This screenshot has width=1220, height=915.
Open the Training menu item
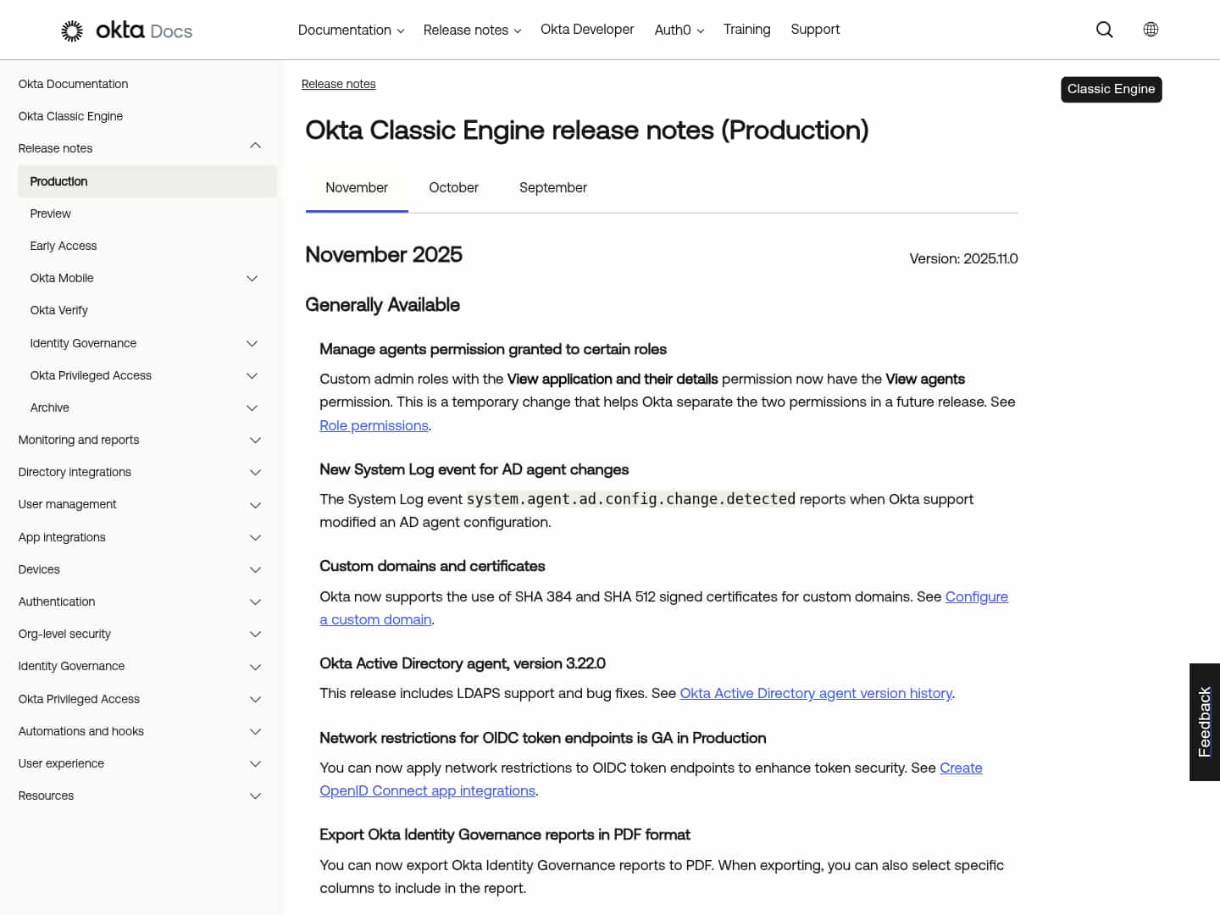[x=746, y=30]
